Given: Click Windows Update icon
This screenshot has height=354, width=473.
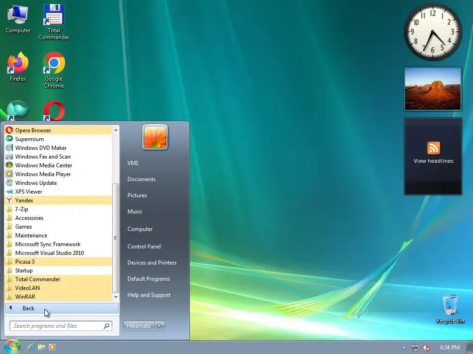Looking at the screenshot, I should [x=9, y=183].
